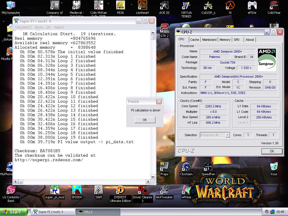This screenshot has width=288, height=216.
Task: Launch Company of Heroes shortcut
Action: (55, 8)
